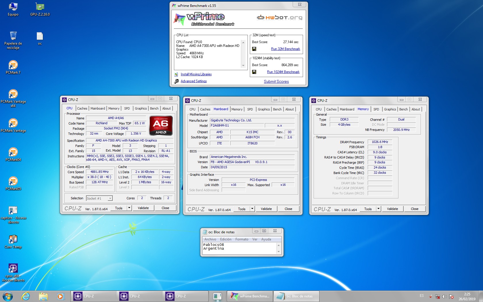Launch PCMark 7 desktop shortcut

click(13, 67)
